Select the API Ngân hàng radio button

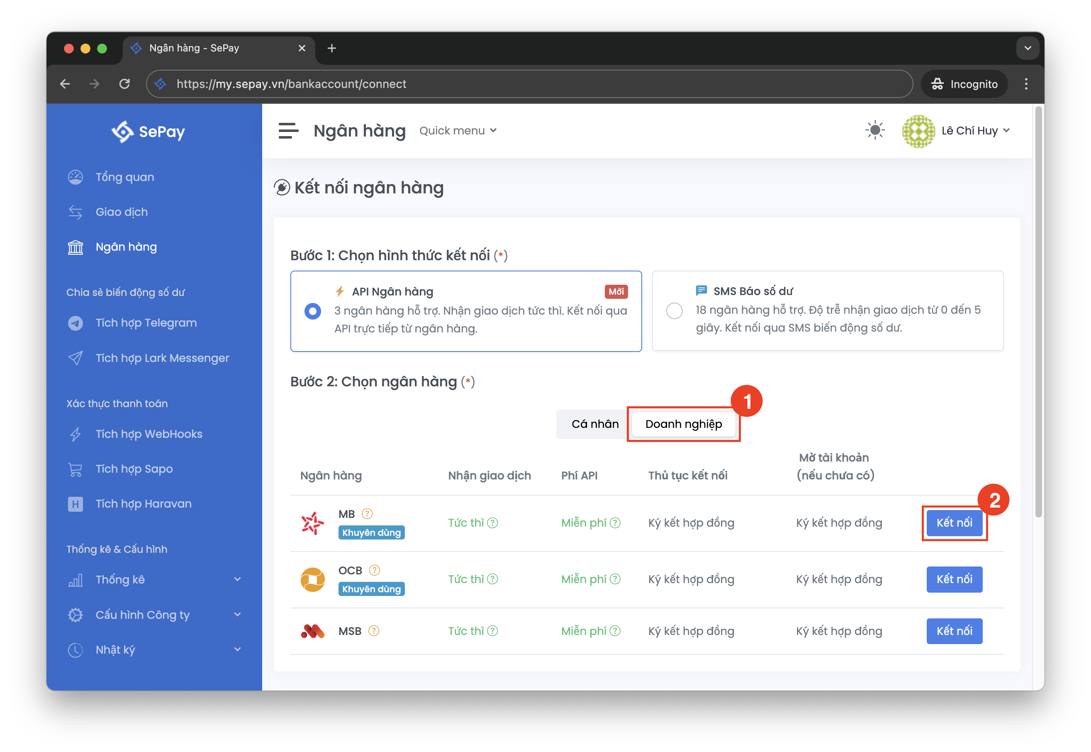point(313,311)
